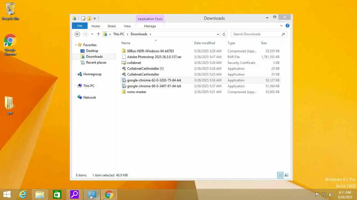
Task: Open Homegroup in the navigation pane
Action: click(x=92, y=74)
